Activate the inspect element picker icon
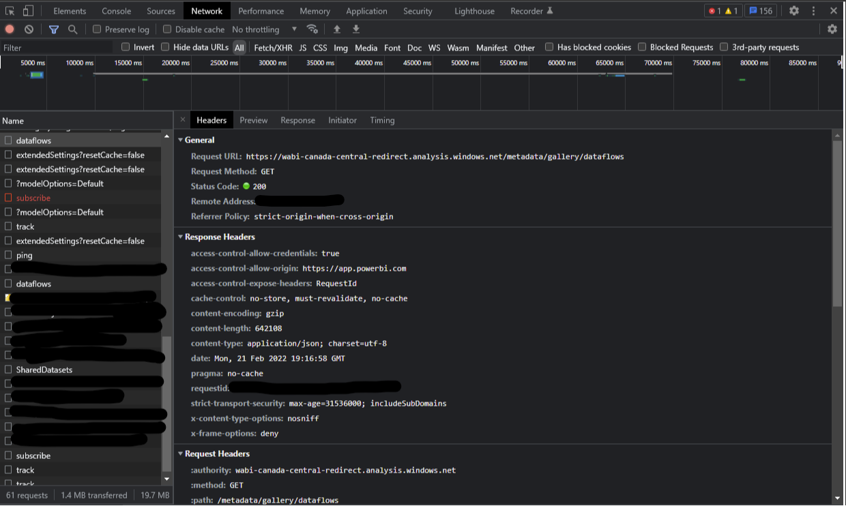 10,11
